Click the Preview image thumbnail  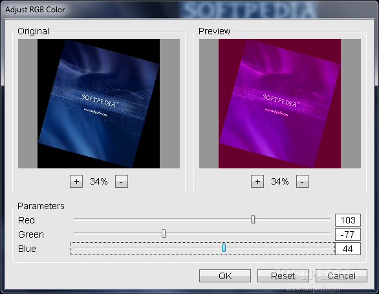click(x=280, y=104)
